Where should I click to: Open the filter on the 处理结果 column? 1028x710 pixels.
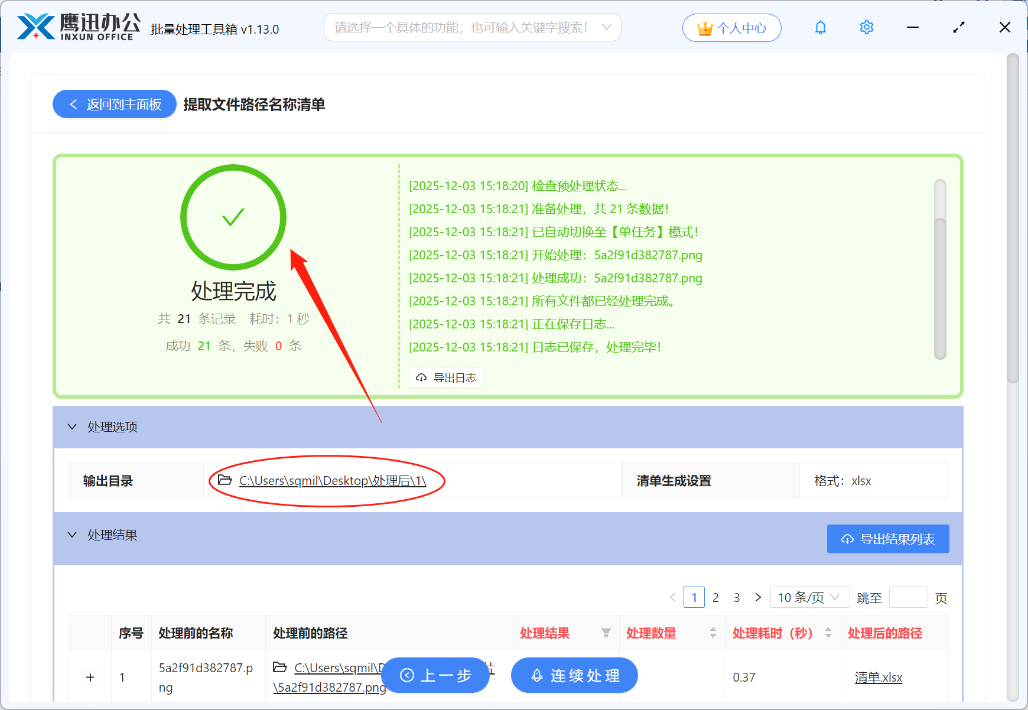606,633
